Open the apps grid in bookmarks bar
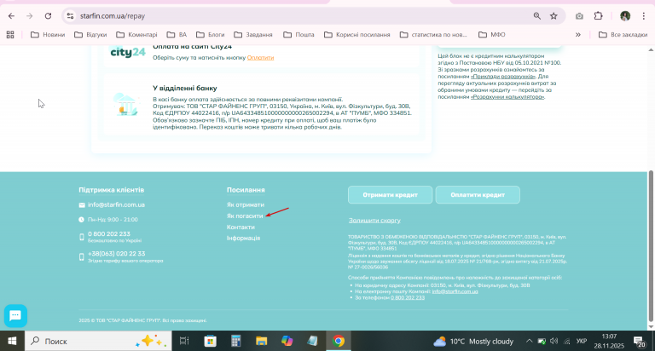This screenshot has width=655, height=351. [x=10, y=35]
